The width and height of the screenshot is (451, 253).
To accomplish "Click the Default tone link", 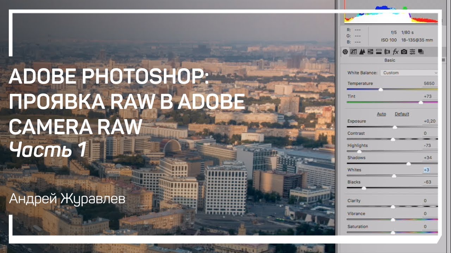I will (402, 114).
